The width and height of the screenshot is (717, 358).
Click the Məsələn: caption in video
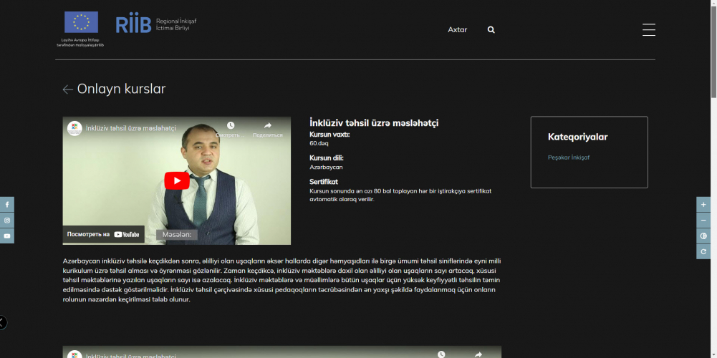tap(176, 235)
